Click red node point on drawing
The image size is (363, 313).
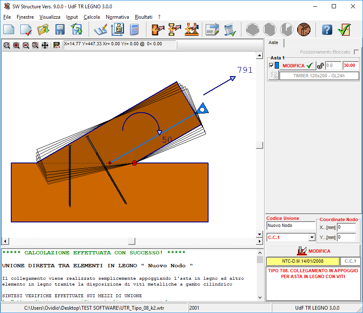[x=134, y=163]
